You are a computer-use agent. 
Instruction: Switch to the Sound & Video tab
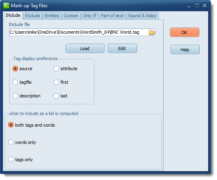click(142, 16)
